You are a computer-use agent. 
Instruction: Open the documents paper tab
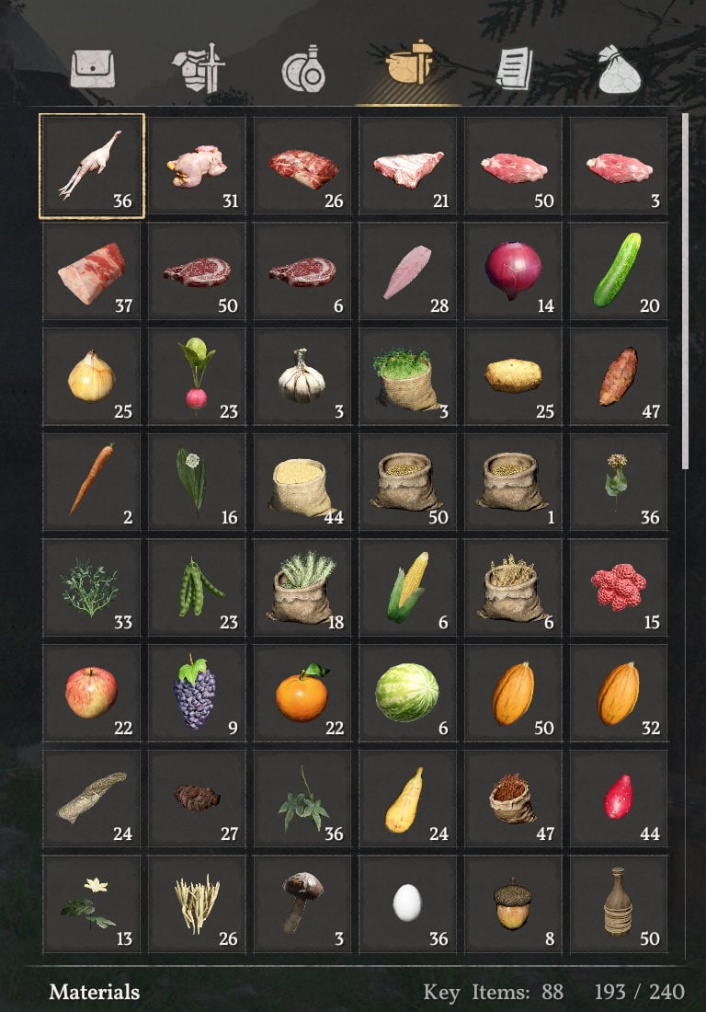(514, 68)
